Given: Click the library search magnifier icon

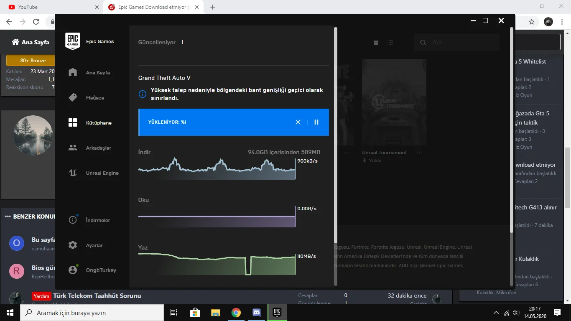Looking at the screenshot, I should point(423,43).
